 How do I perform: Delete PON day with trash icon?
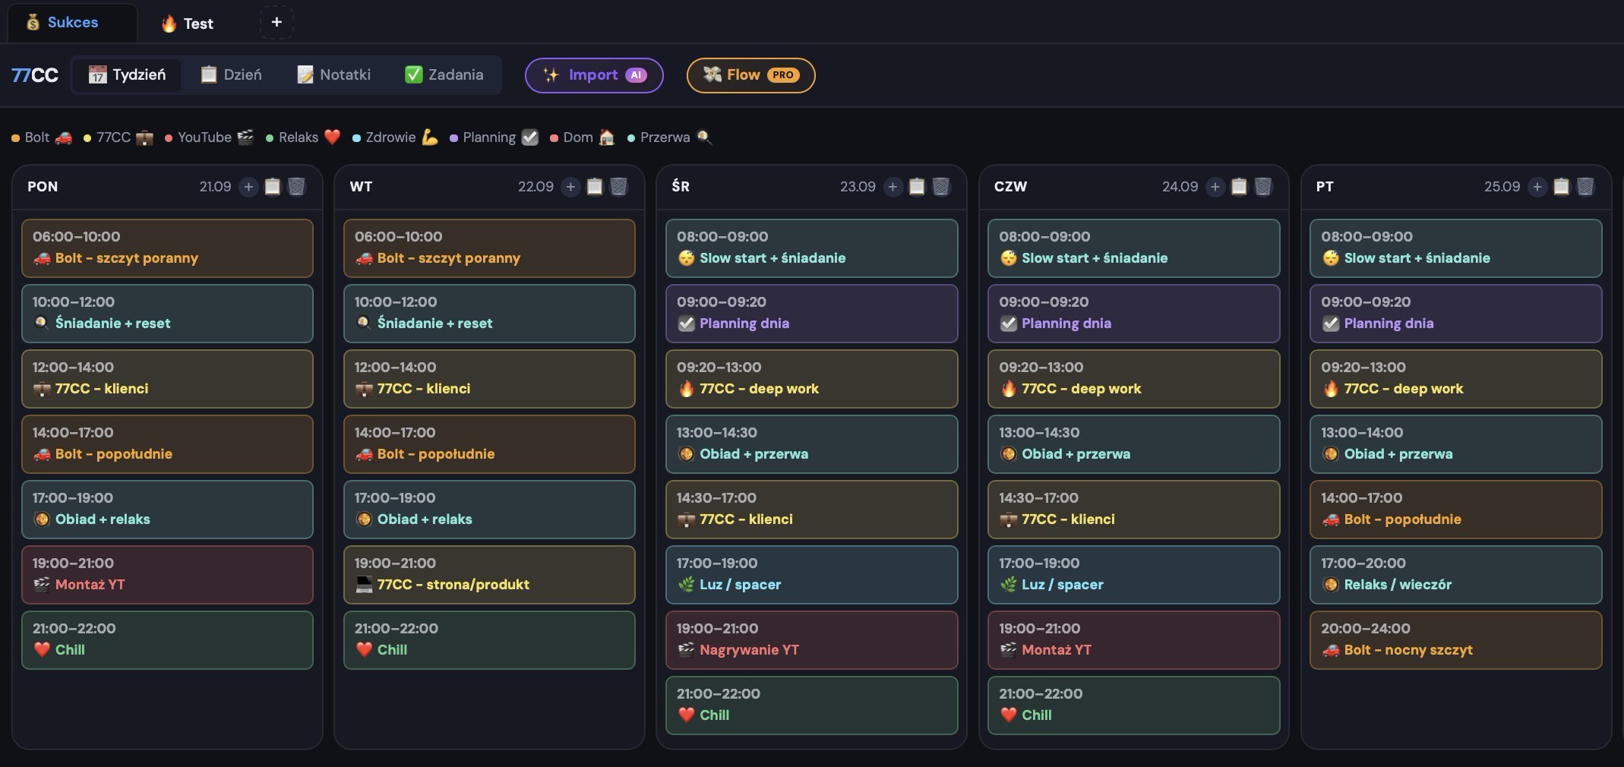tap(297, 187)
